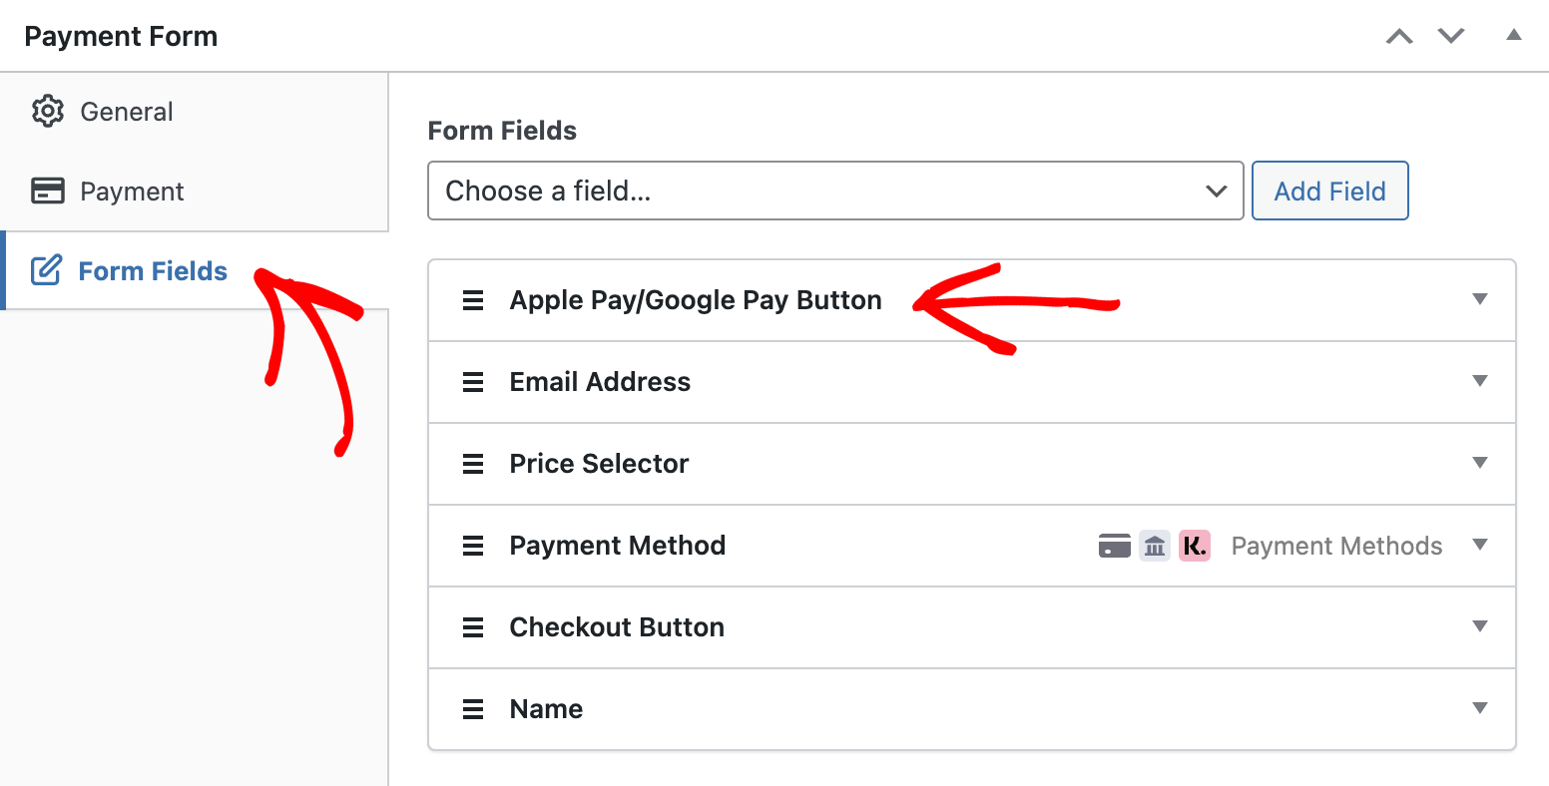Move Payment Form panel down
The width and height of the screenshot is (1549, 786).
pos(1451,36)
